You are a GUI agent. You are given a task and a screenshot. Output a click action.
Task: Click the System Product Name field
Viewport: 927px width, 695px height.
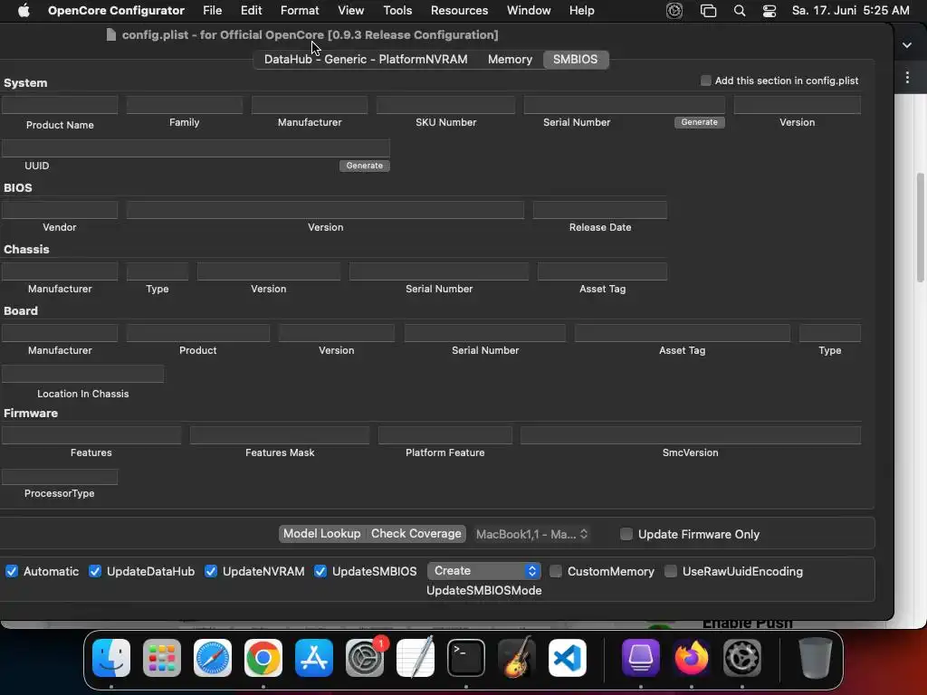(60, 105)
